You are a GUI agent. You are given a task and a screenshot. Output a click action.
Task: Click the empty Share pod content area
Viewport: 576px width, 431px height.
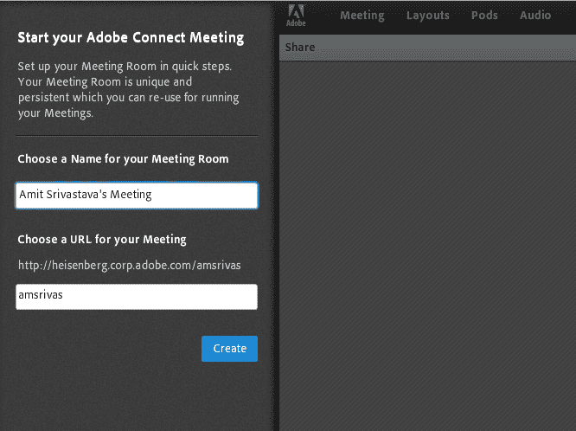[427, 242]
